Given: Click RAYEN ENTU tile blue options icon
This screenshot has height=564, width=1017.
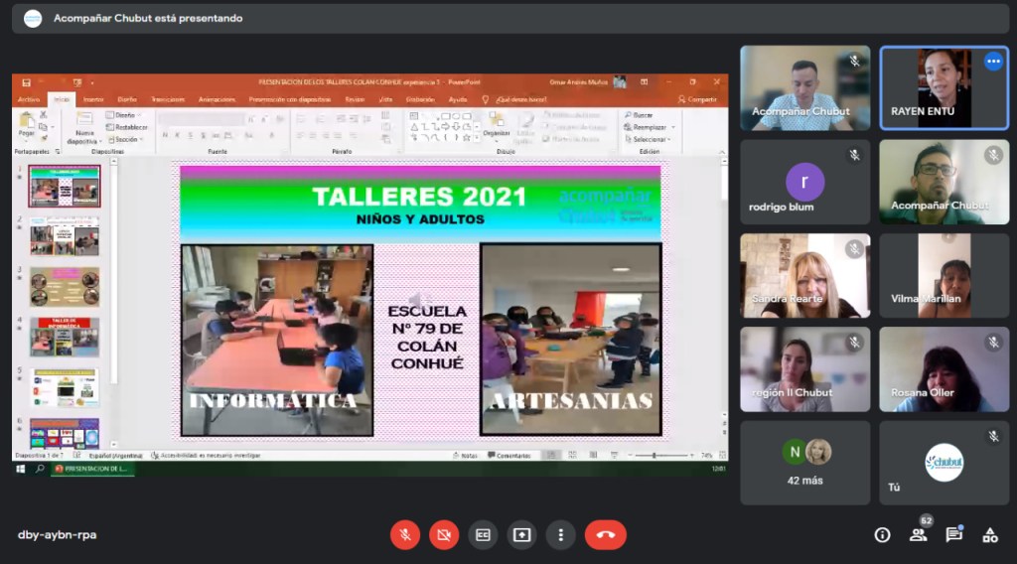Looking at the screenshot, I should pyautogui.click(x=993, y=62).
